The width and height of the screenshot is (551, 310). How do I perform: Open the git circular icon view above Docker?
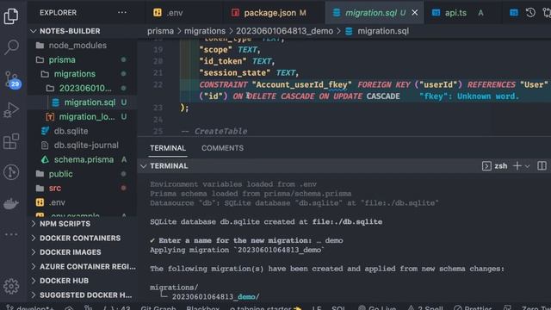[x=11, y=172]
